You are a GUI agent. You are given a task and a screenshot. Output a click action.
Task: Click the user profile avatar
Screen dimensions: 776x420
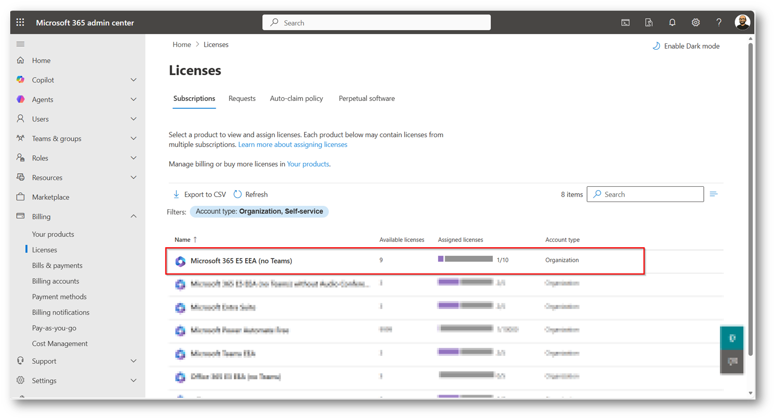[742, 22]
